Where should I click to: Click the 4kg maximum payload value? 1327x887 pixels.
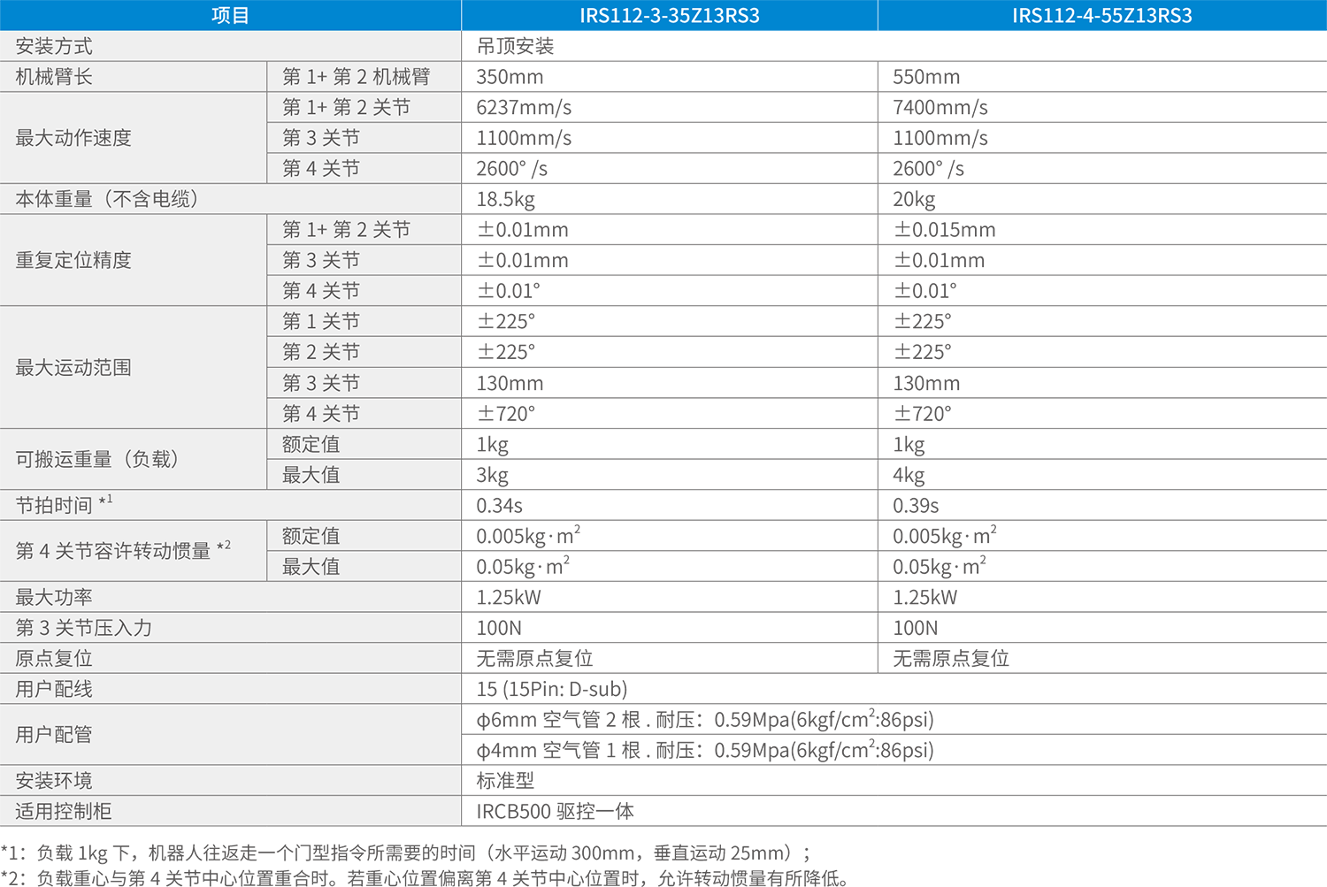point(909,475)
